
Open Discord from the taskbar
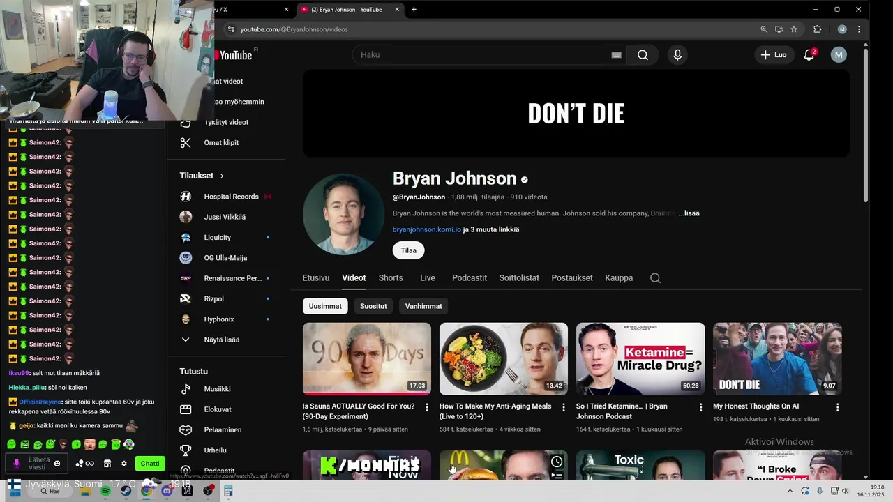167,491
